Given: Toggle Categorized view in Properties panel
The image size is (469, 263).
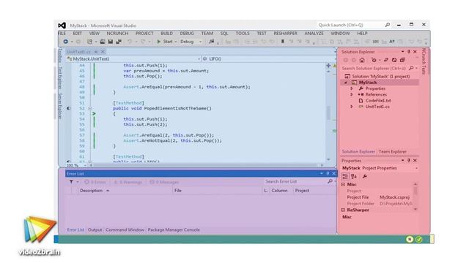Looking at the screenshot, I should (x=345, y=177).
